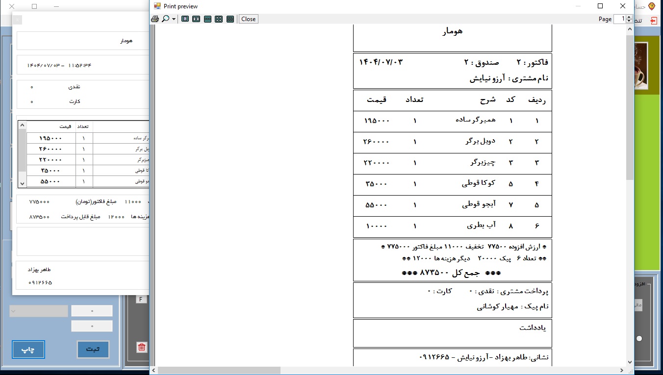This screenshot has height=375, width=663.
Task: Switch to one-page view layout
Action: (x=185, y=19)
